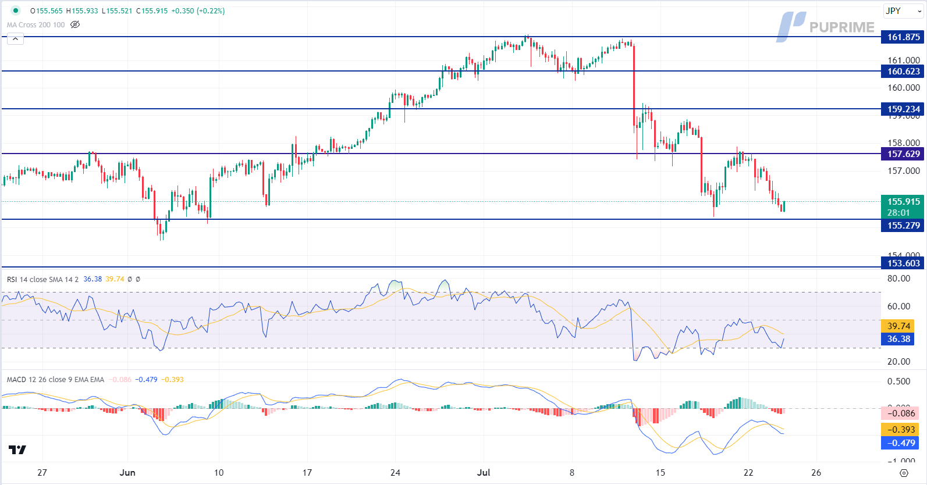Viewport: 927px width, 485px height.
Task: Click the RSI value label 36.38 on axis
Action: (898, 338)
